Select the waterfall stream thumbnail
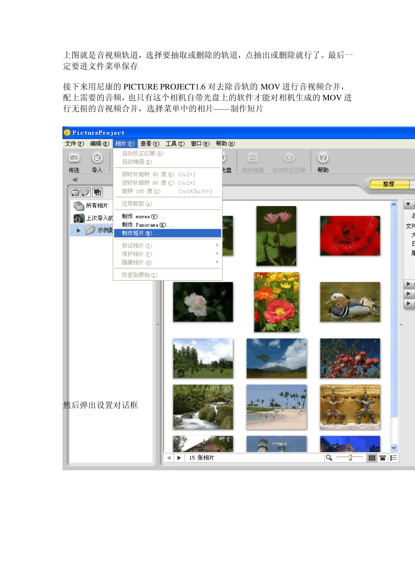This screenshot has height=588, width=415. pyautogui.click(x=203, y=407)
